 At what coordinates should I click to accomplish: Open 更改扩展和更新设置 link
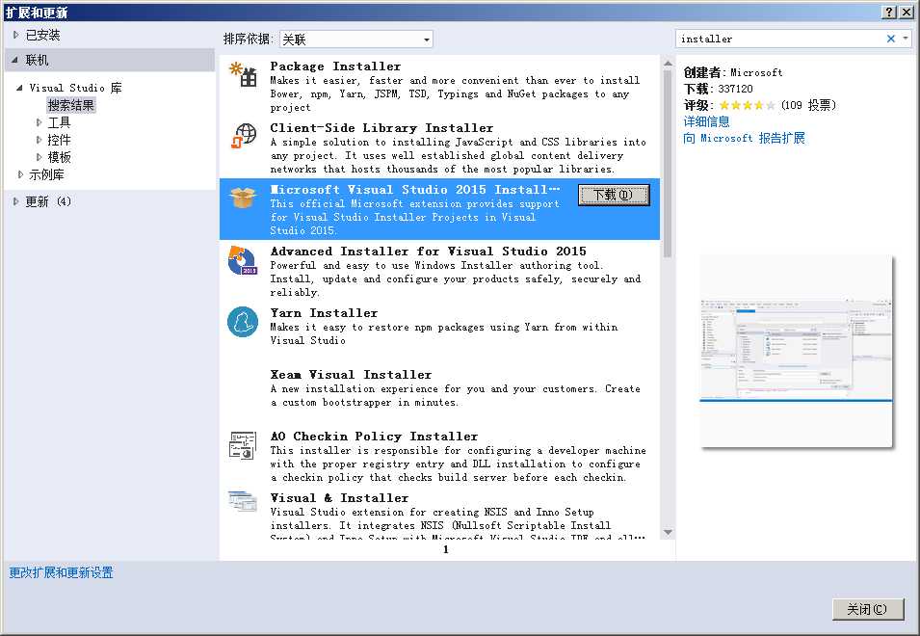61,572
